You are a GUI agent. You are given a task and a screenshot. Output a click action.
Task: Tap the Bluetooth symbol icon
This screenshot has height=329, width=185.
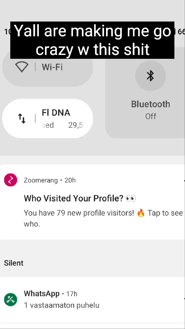[150, 76]
